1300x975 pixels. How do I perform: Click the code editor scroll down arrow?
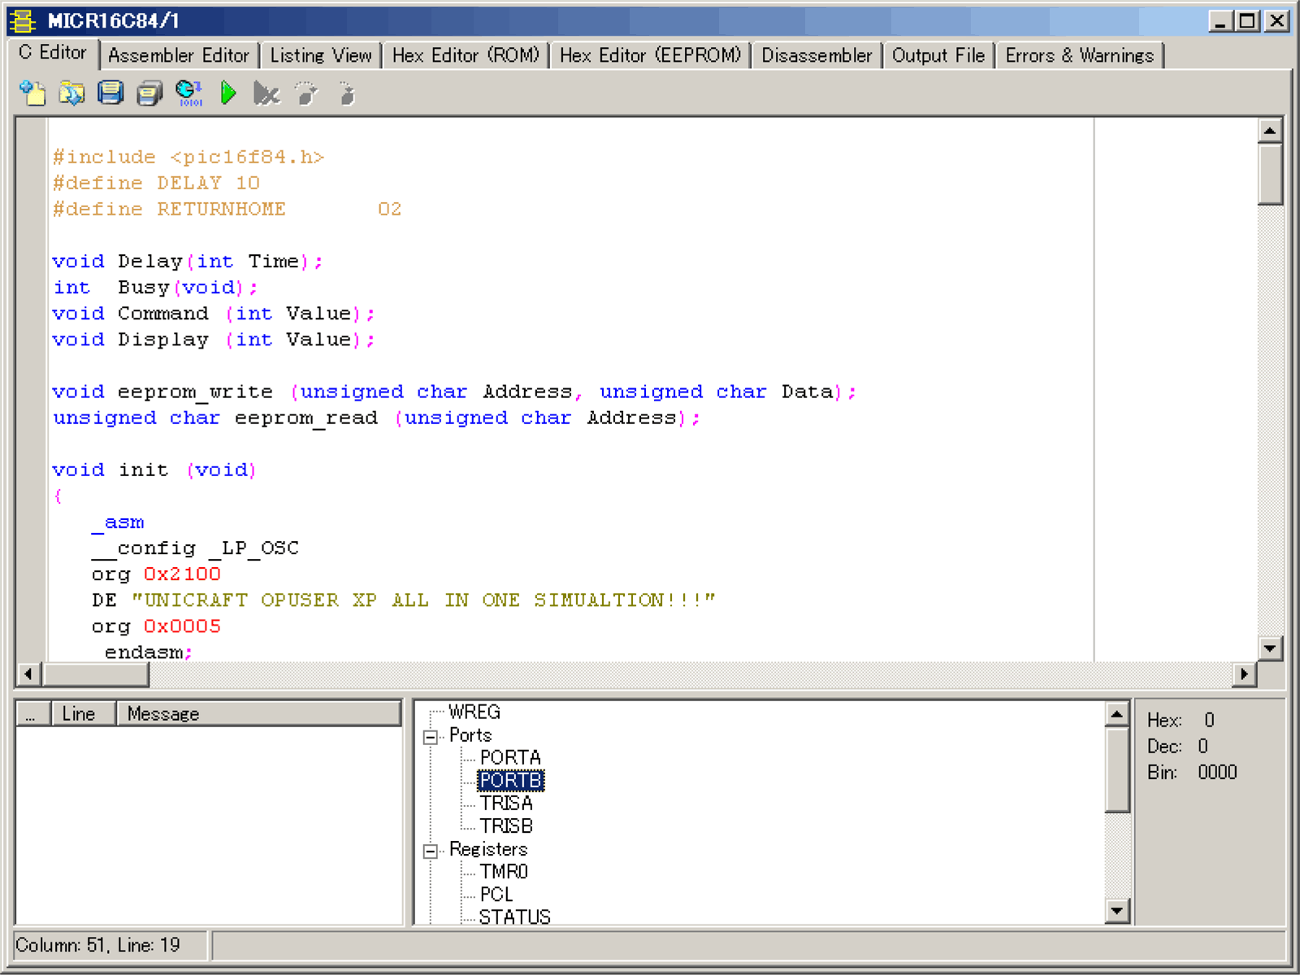point(1270,648)
